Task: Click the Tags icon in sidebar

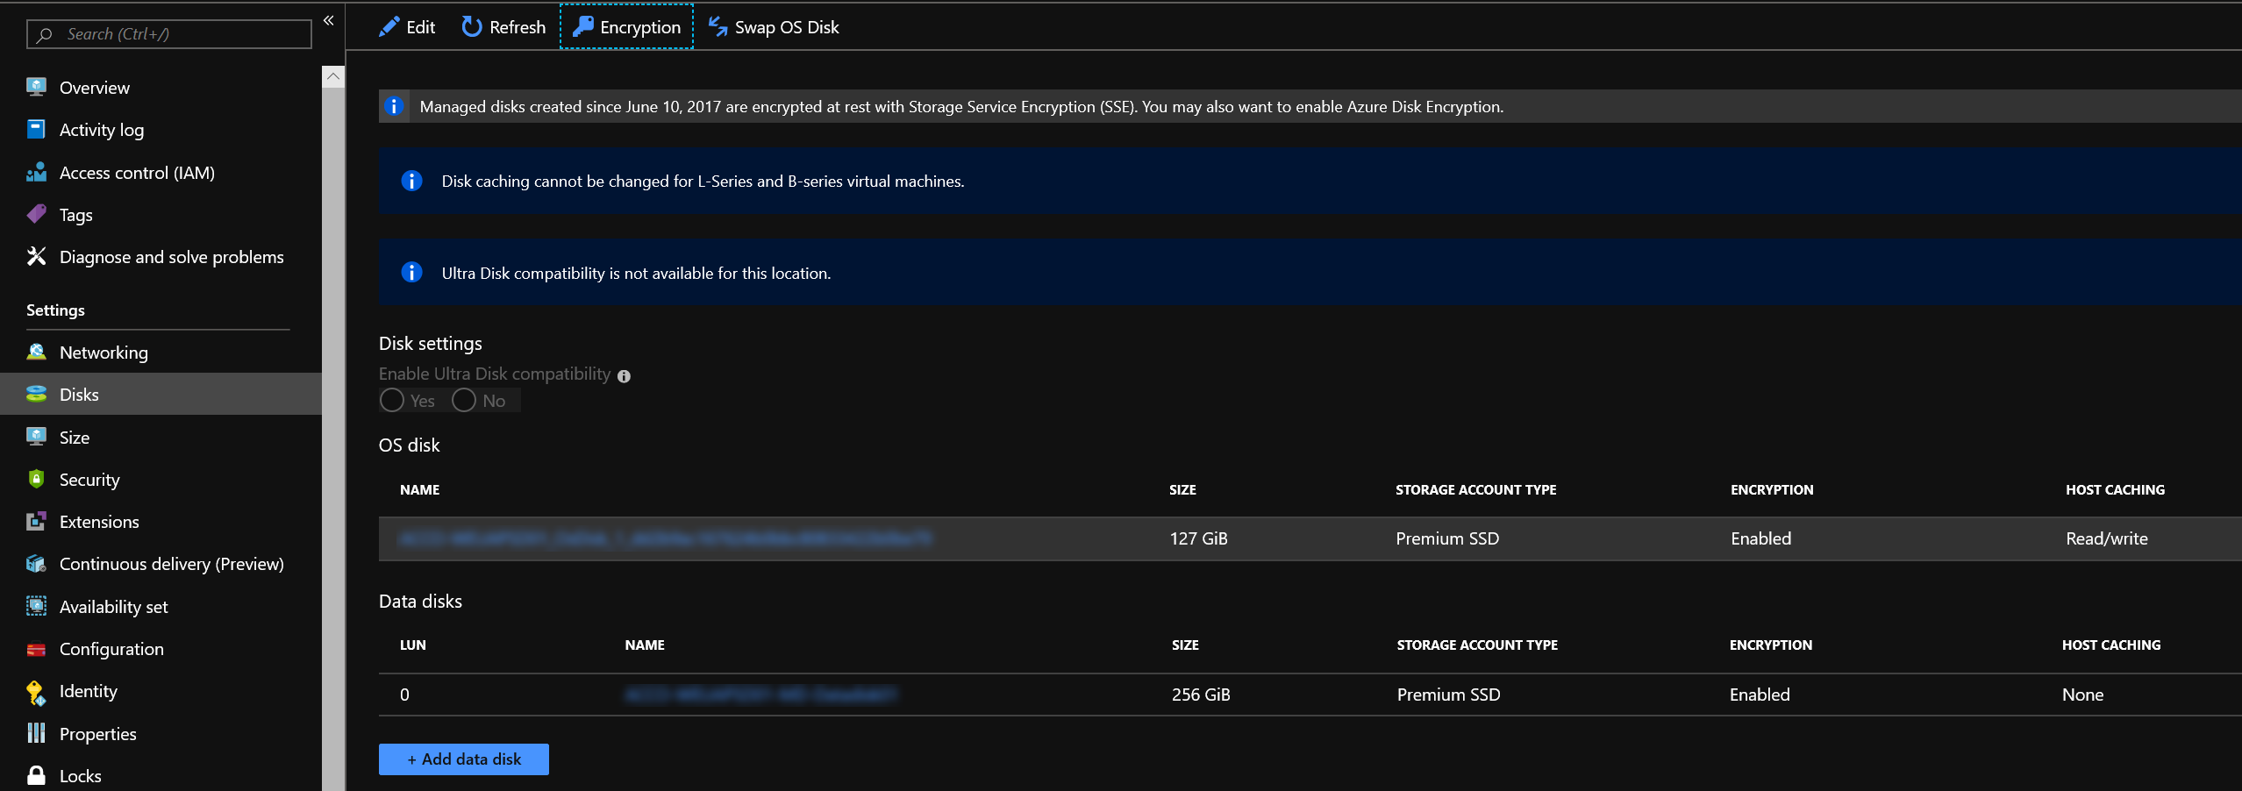Action: coord(36,215)
